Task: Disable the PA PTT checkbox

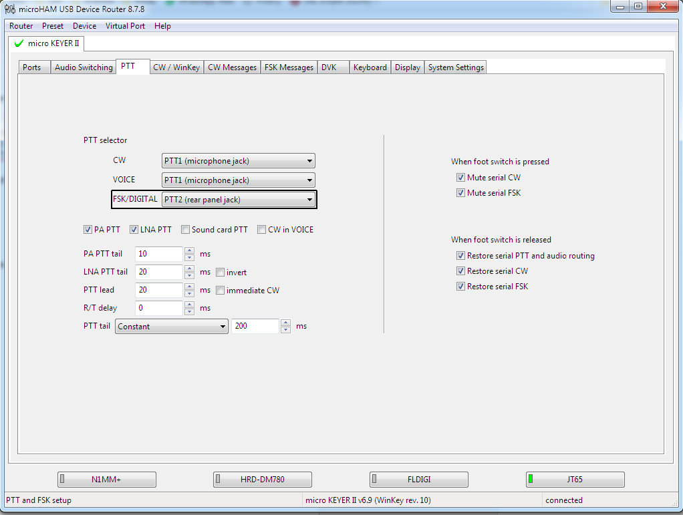Action: point(88,229)
